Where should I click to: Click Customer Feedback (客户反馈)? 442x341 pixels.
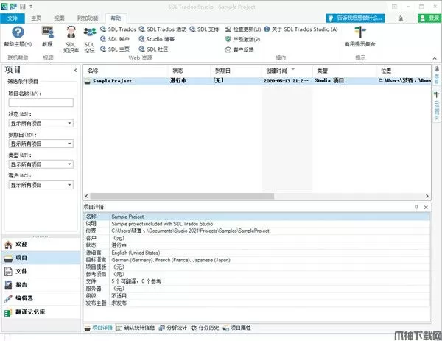click(239, 49)
